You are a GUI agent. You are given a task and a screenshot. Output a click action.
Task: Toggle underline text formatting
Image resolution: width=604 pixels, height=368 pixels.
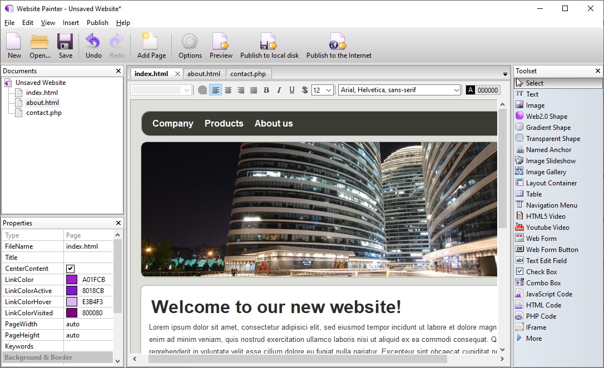click(x=292, y=90)
